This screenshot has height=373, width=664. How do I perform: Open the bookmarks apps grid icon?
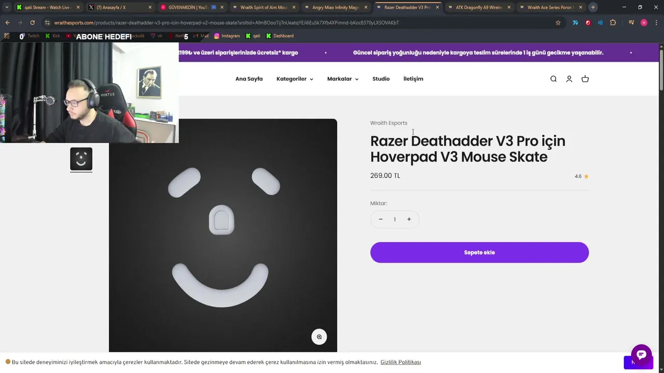click(7, 36)
